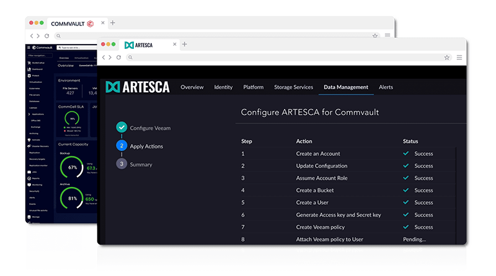Switch to the Platform tab
The height and width of the screenshot is (276, 496).
coord(254,87)
